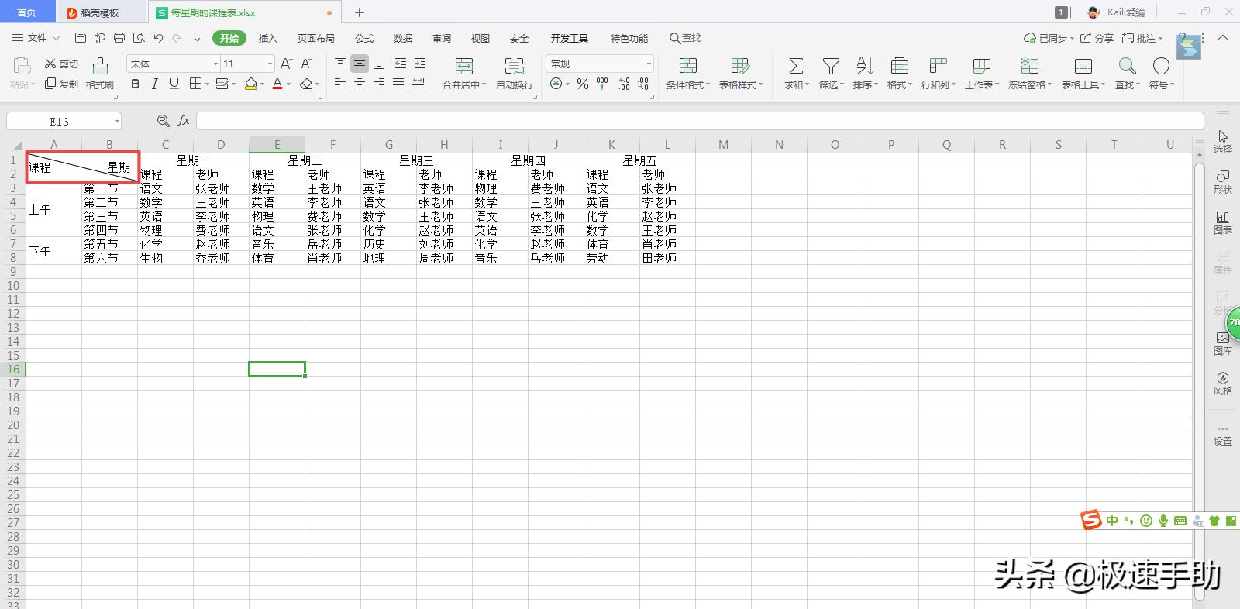
Task: Expand the Sort (排序) dropdown
Action: click(x=876, y=85)
